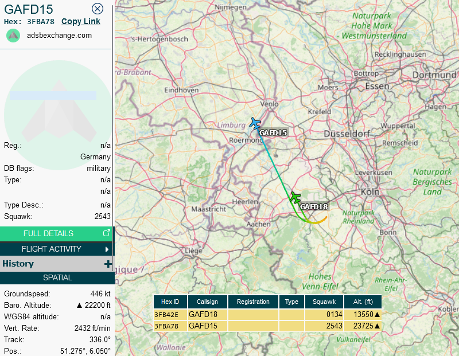This screenshot has height=356, width=459.
Task: Click the Aachen city label on map
Action: (259, 224)
